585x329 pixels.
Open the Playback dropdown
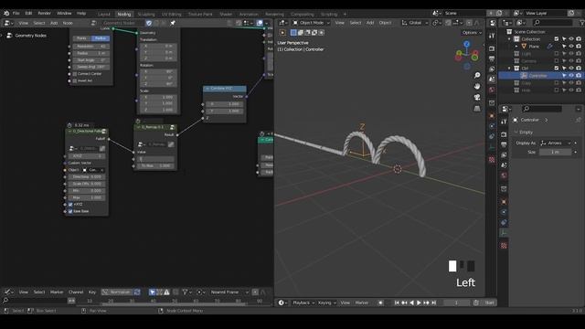[x=303, y=302]
